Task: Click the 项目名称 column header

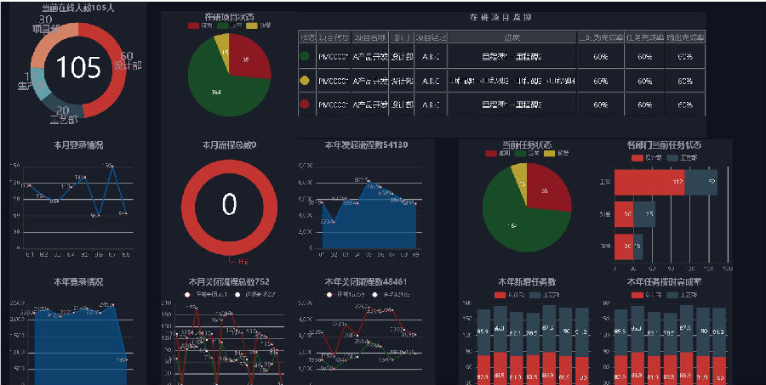Action: point(370,37)
